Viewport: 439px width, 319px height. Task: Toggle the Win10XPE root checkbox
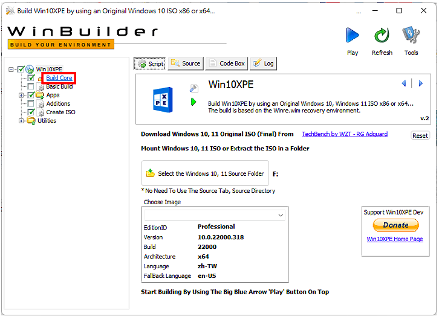click(x=21, y=69)
